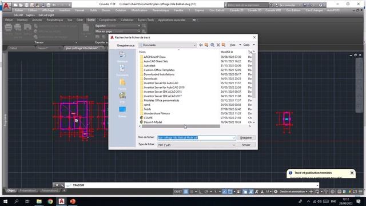This screenshot has width=366, height=206.
Task: Select the Dessin1-Model file in the list
Action: click(x=153, y=122)
